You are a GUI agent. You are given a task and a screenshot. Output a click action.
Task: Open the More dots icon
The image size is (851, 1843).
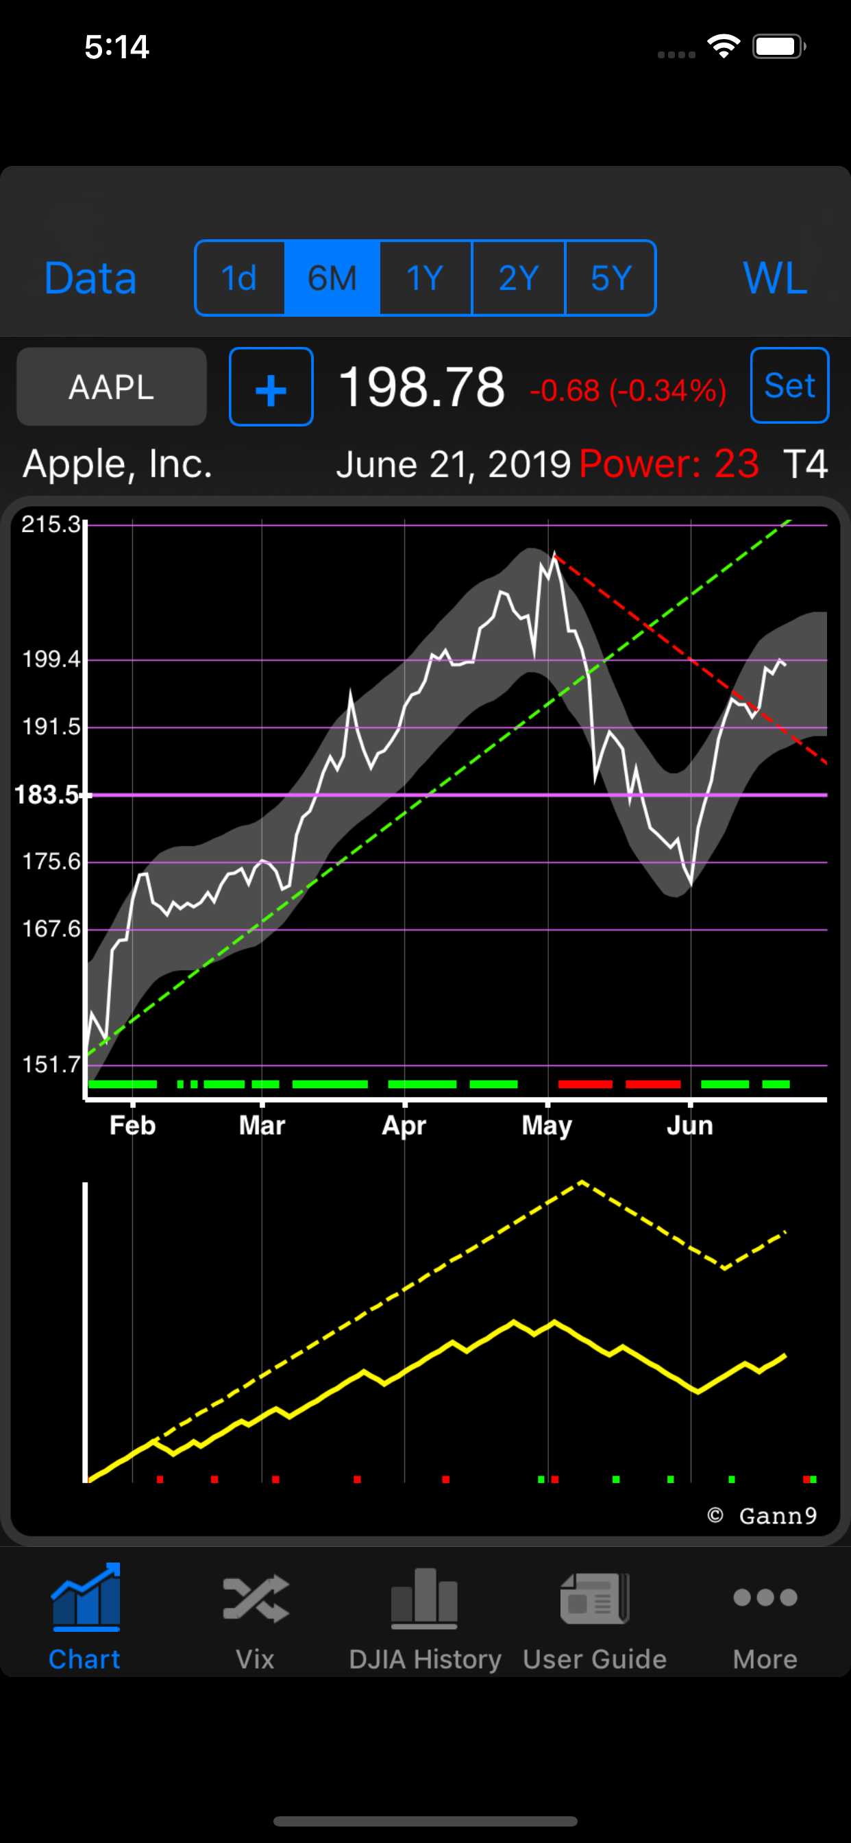click(x=765, y=1598)
